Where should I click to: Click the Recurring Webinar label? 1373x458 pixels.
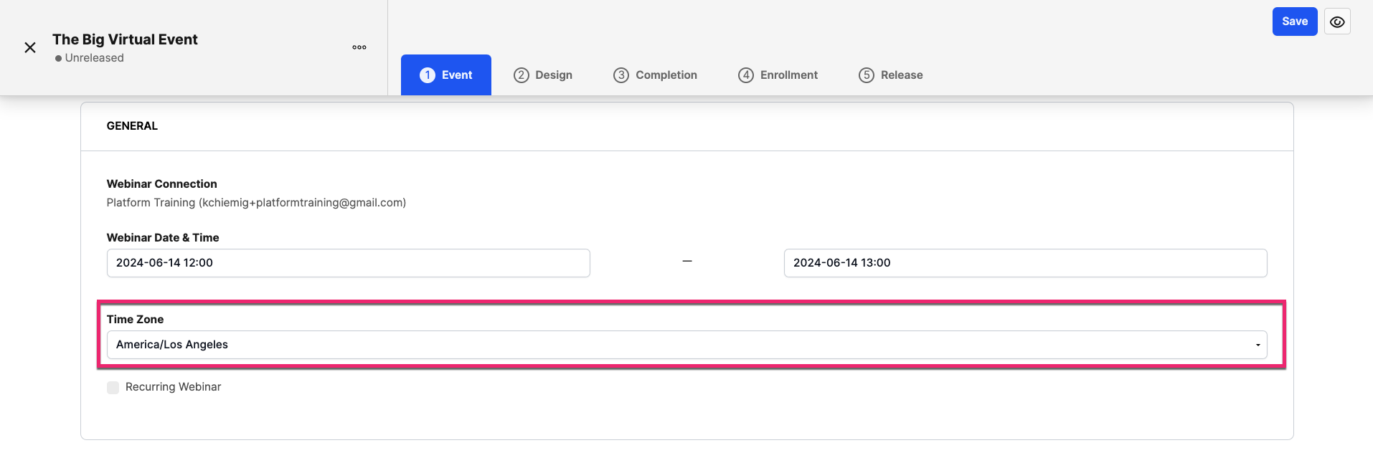(173, 387)
